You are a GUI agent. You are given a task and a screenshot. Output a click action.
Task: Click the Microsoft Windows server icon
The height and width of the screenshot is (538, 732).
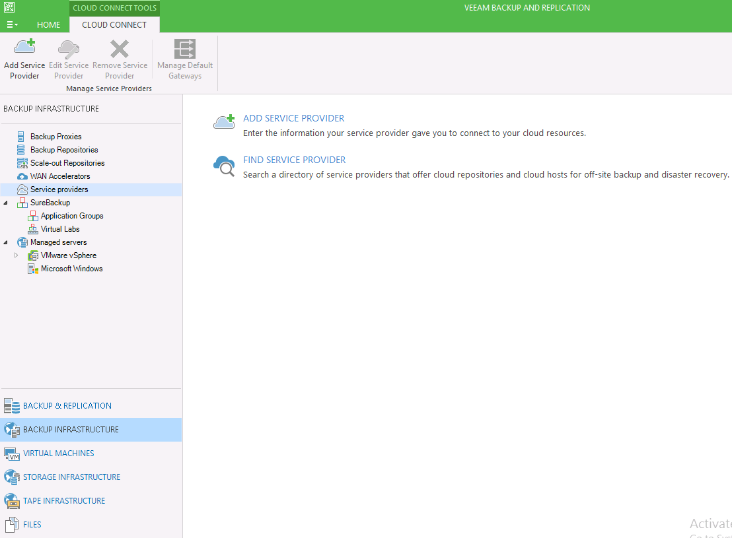pyautogui.click(x=32, y=269)
